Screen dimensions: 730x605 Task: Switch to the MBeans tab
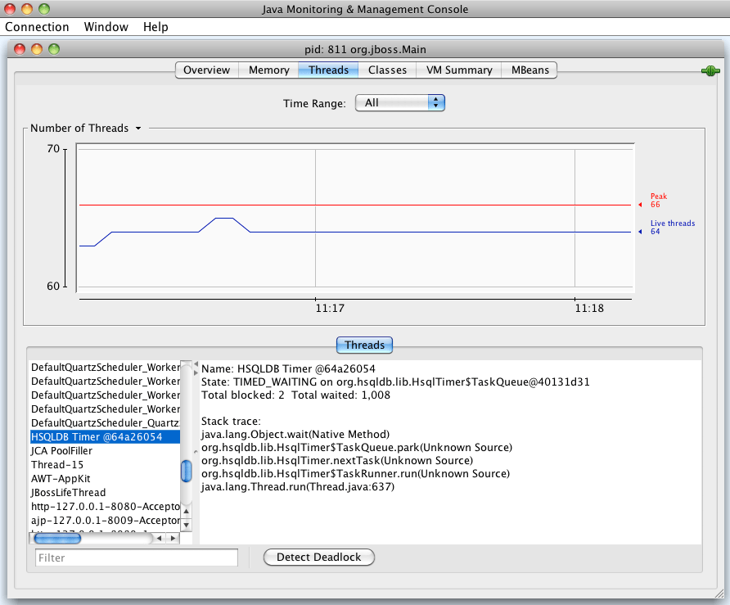click(529, 70)
